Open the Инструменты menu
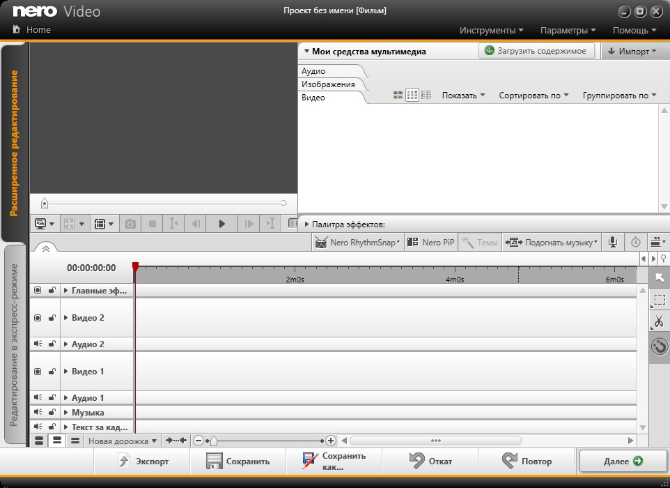Viewport: 670px width, 488px height. click(x=492, y=31)
